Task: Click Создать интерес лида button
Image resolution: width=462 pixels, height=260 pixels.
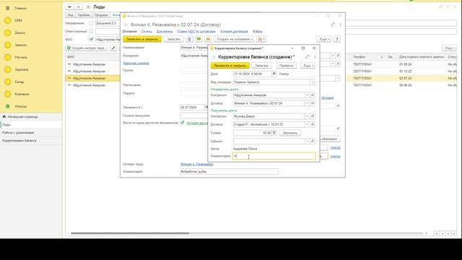Action: tap(87, 48)
